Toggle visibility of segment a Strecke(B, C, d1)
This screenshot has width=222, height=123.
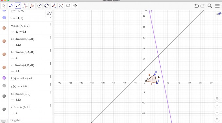4,41
